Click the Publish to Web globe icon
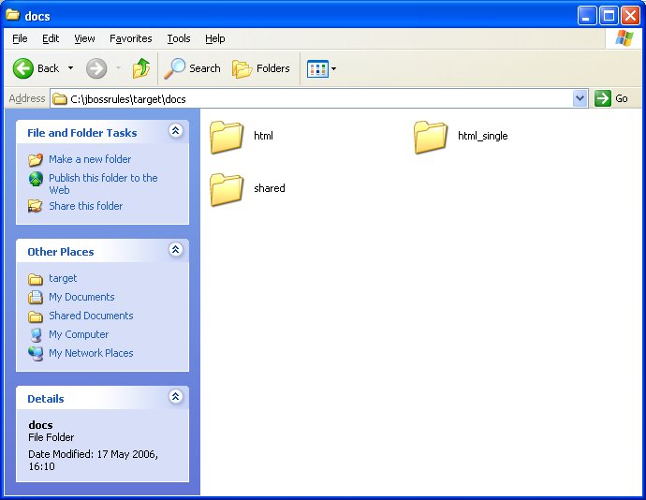This screenshot has height=500, width=646. [36, 179]
